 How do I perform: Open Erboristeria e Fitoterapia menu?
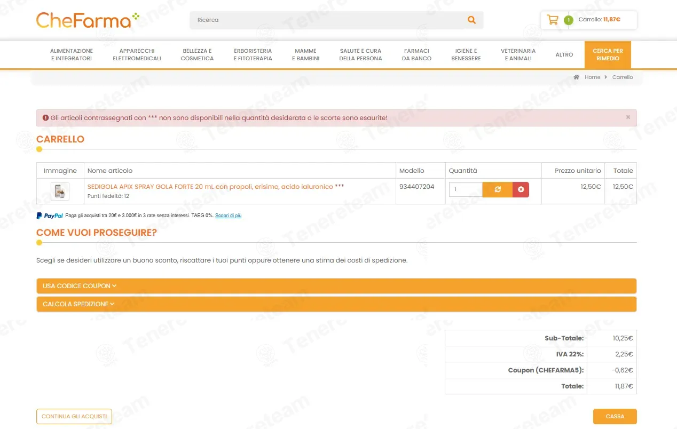(x=253, y=55)
